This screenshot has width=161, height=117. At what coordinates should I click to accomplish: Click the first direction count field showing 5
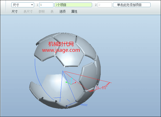(46, 5)
